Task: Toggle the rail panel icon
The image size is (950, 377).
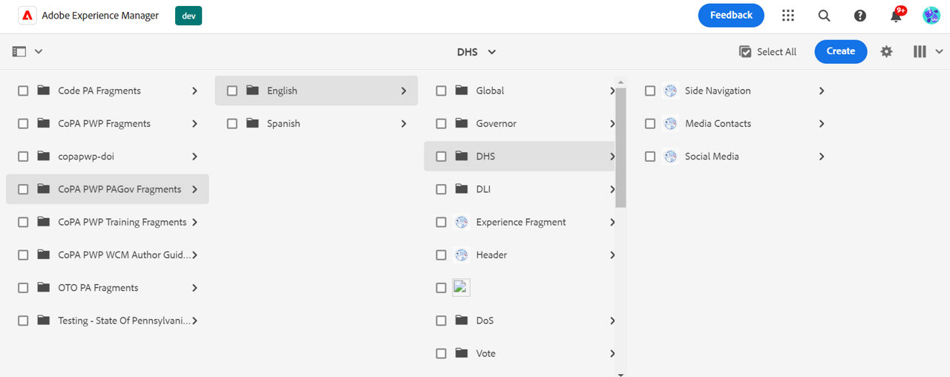Action: click(x=19, y=52)
